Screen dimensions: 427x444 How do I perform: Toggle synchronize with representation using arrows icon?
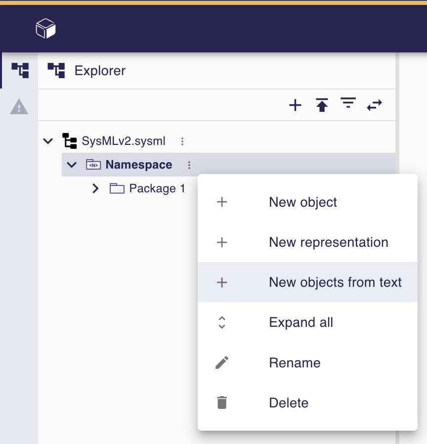(x=374, y=105)
